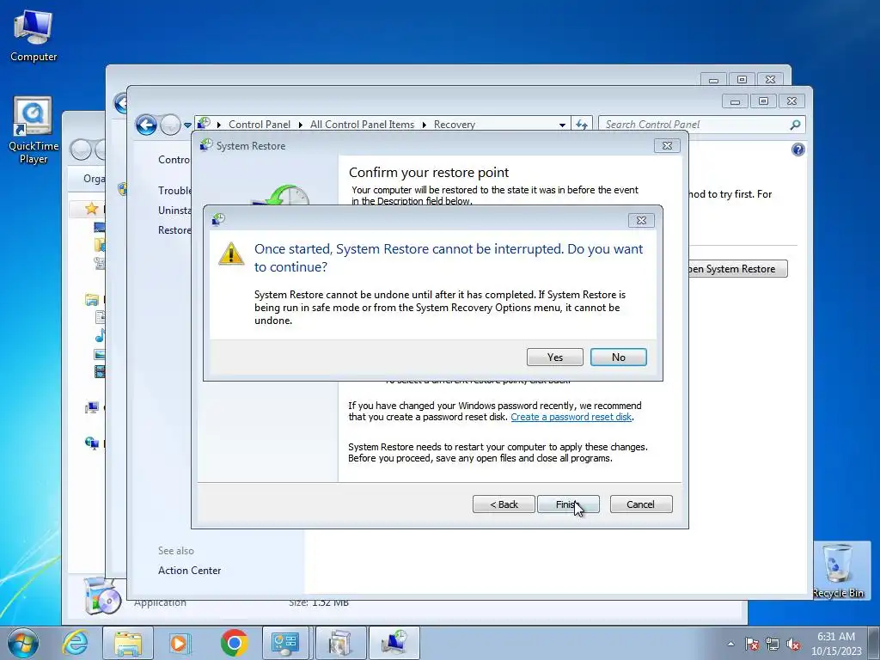Open Create a password reset disk link
This screenshot has height=660, width=880.
(x=571, y=417)
